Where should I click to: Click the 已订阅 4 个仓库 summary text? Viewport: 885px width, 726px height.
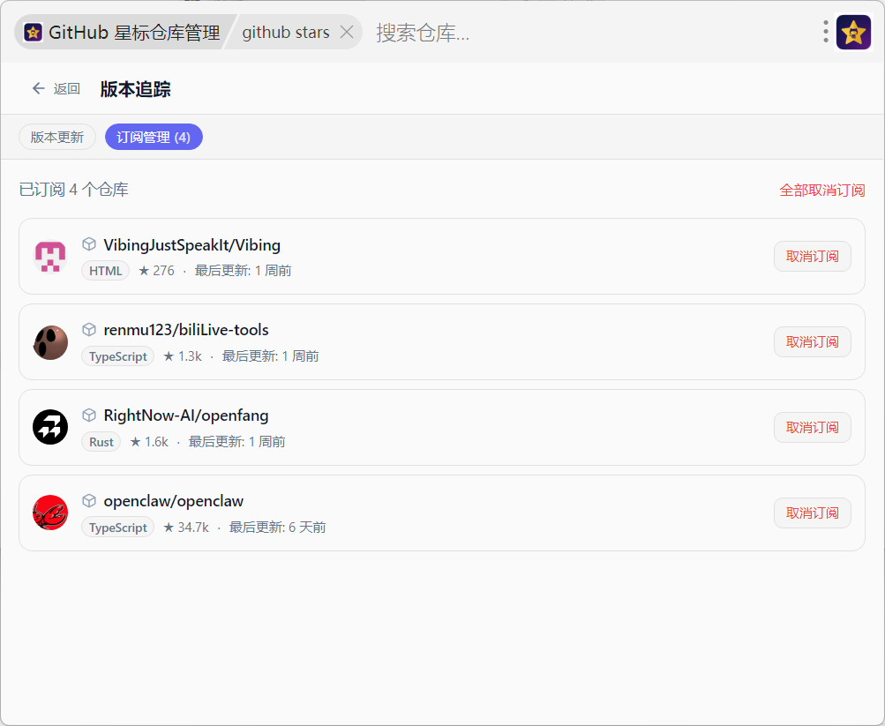[x=74, y=190]
